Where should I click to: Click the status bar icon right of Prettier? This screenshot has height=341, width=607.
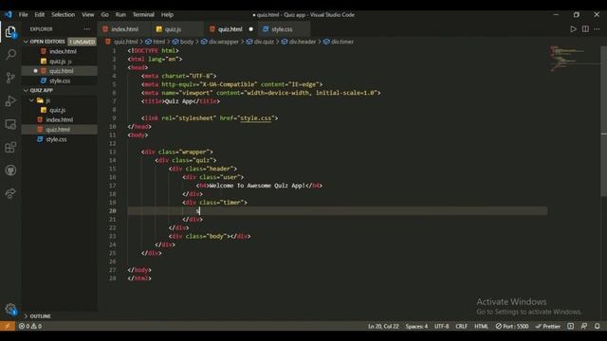pos(570,326)
